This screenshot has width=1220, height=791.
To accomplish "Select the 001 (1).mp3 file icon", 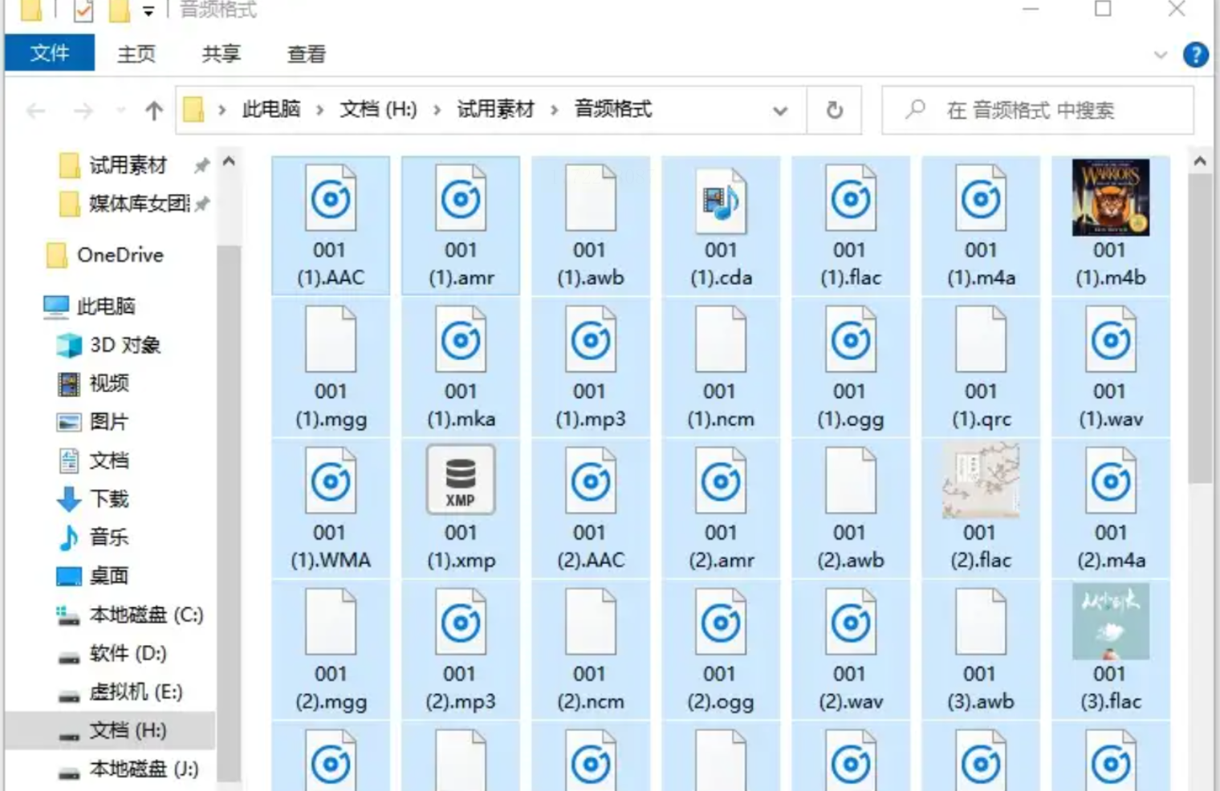I will (x=591, y=340).
